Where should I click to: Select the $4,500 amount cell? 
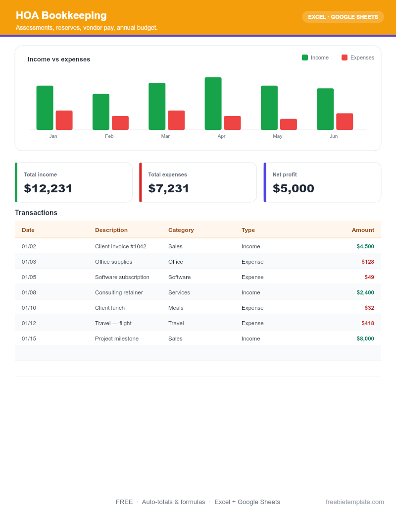point(365,246)
